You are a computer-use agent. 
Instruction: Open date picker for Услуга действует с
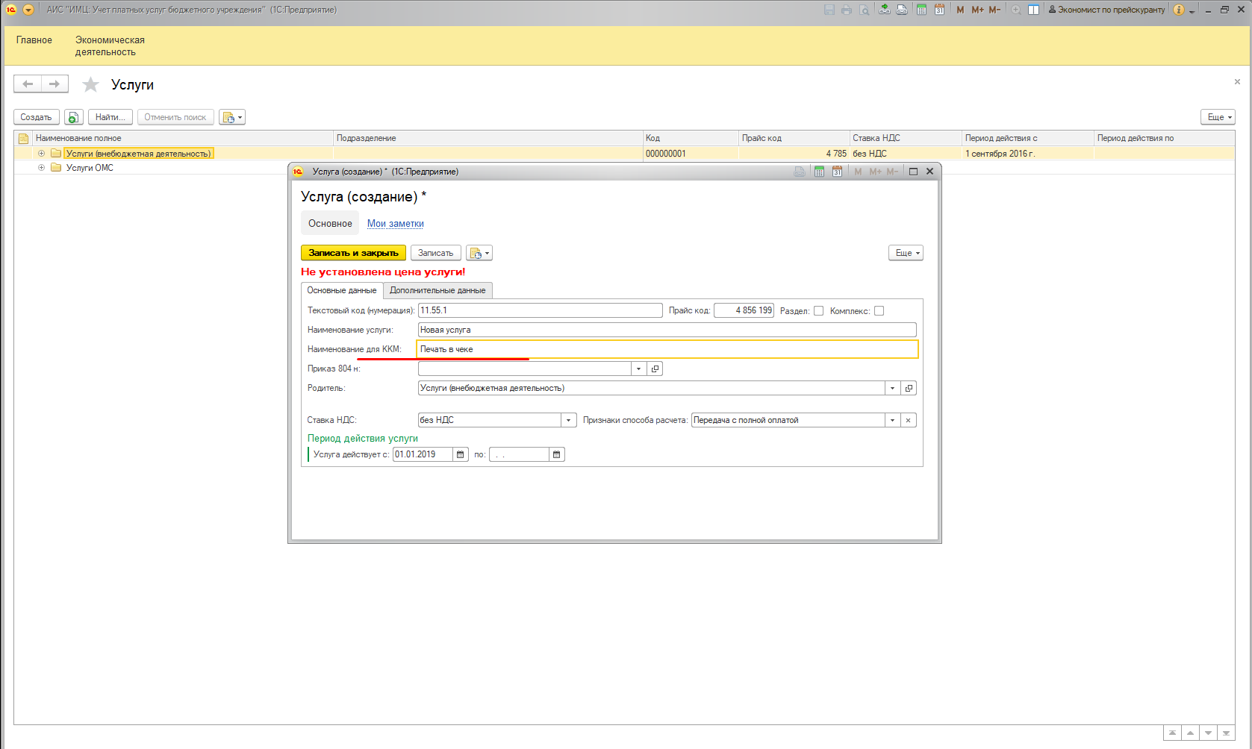[x=461, y=454]
